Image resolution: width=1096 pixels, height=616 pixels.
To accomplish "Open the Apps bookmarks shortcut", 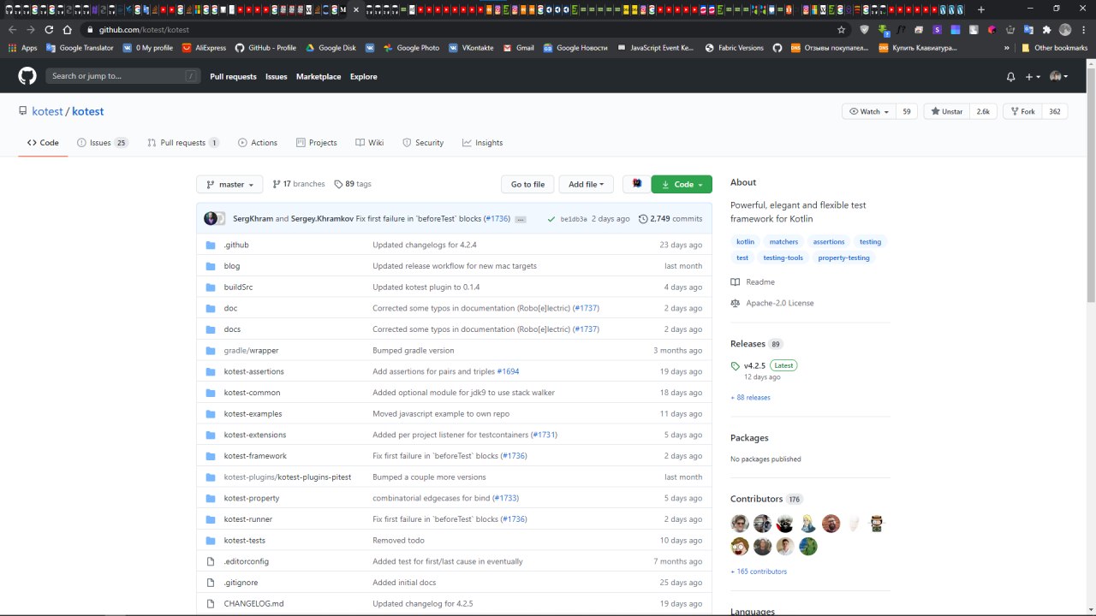I will (x=23, y=48).
